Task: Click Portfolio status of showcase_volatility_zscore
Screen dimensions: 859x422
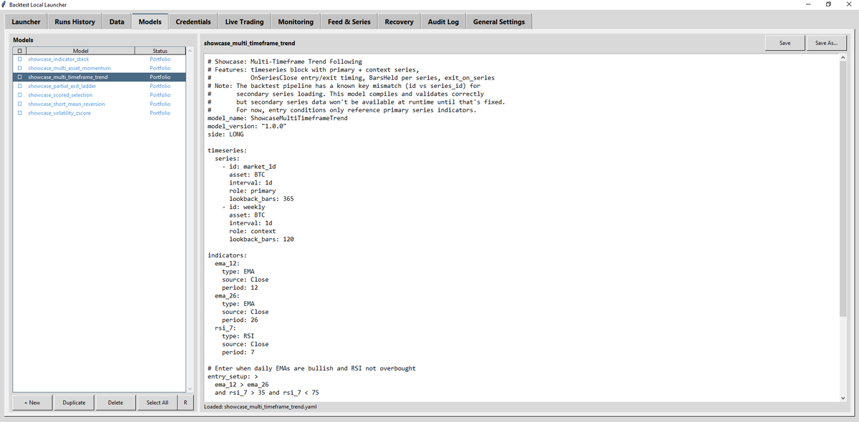Action: [x=160, y=113]
